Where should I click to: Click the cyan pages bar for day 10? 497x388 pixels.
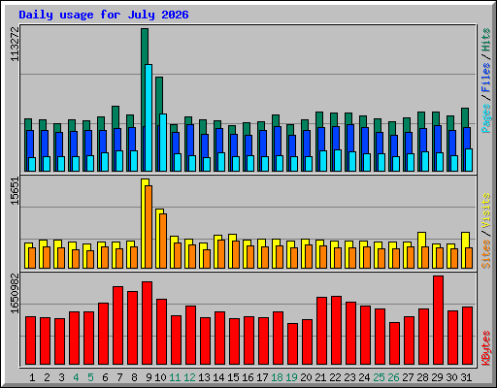[163, 143]
